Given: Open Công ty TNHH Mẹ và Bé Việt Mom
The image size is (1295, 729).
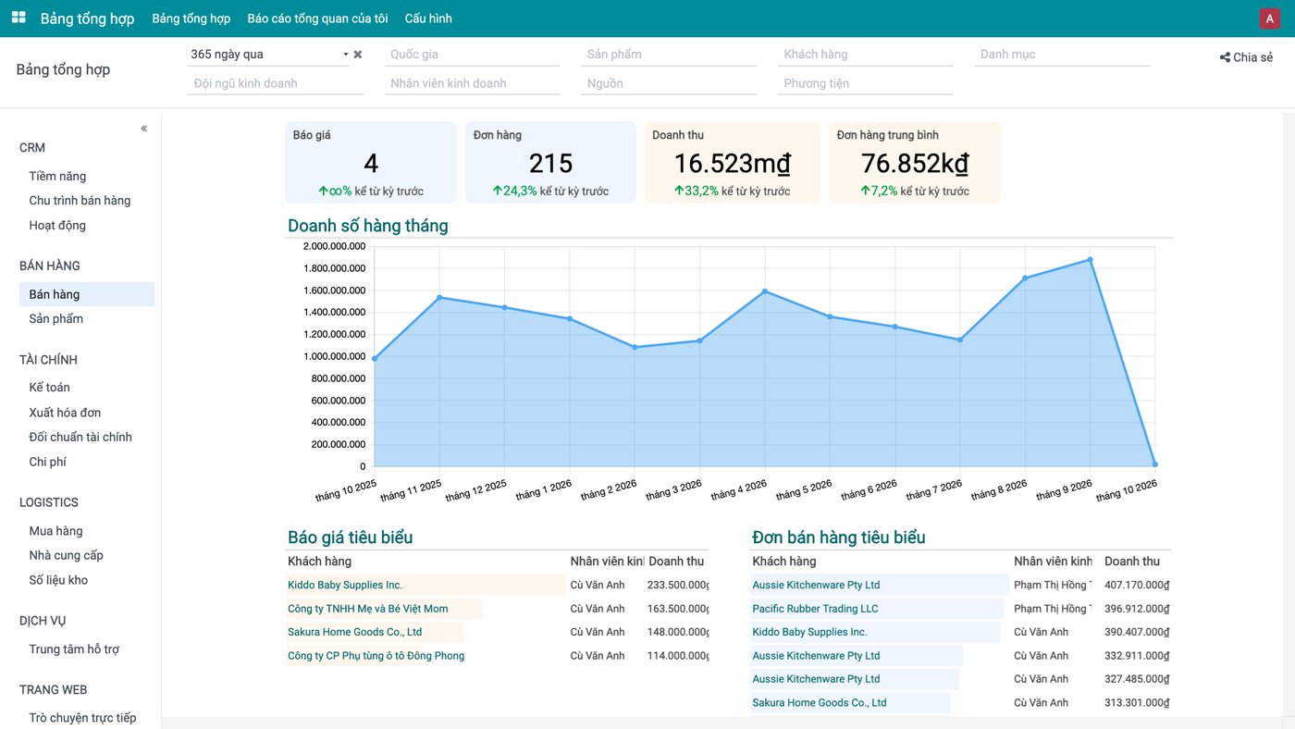Looking at the screenshot, I should coord(368,609).
